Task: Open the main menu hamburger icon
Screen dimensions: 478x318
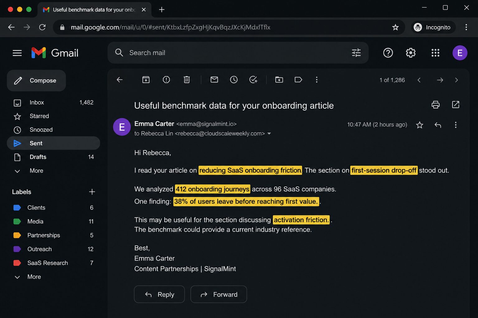Action: coord(17,53)
